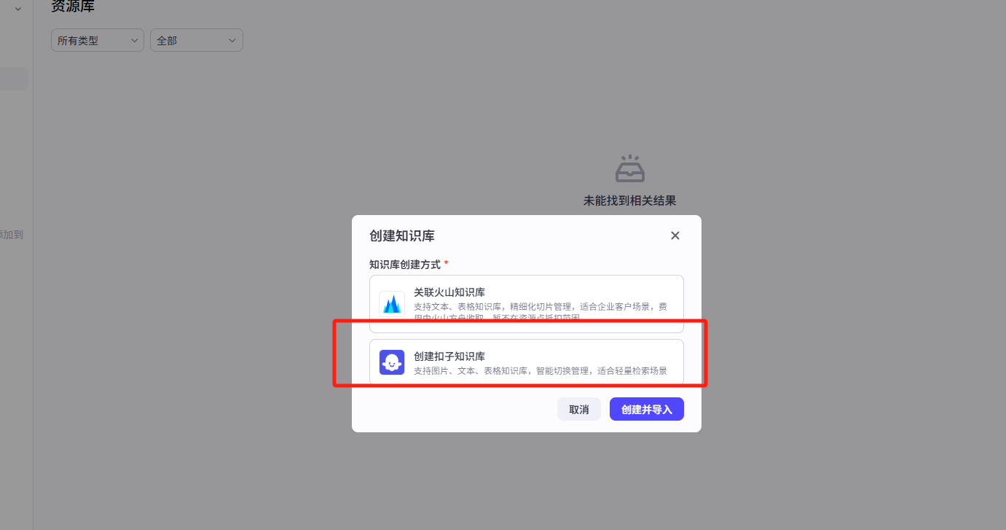Click the Coze mascot icon beside 创建扣子知识库
The height and width of the screenshot is (530, 1006).
click(392, 362)
